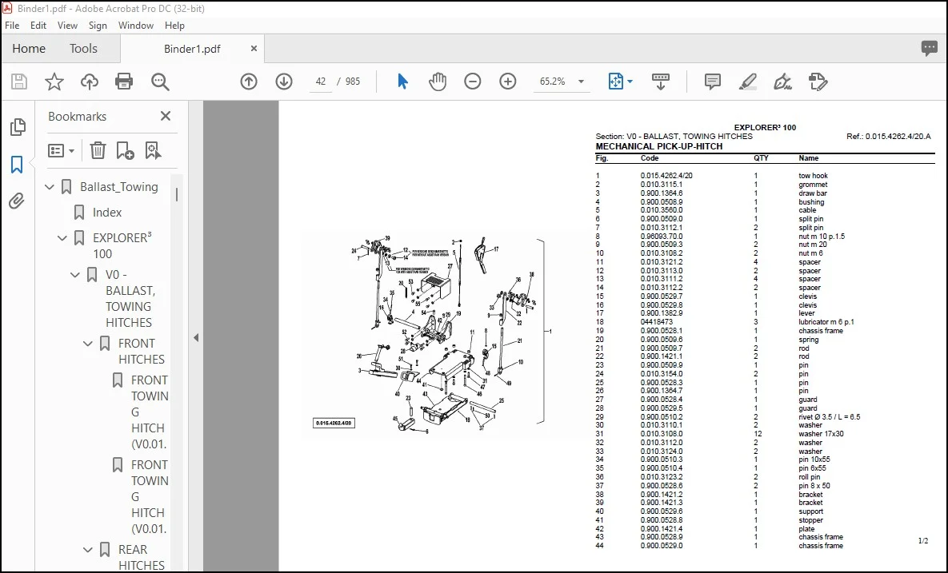Select the EXPLORER³ 100 bookmark
The image size is (948, 573).
(x=122, y=245)
